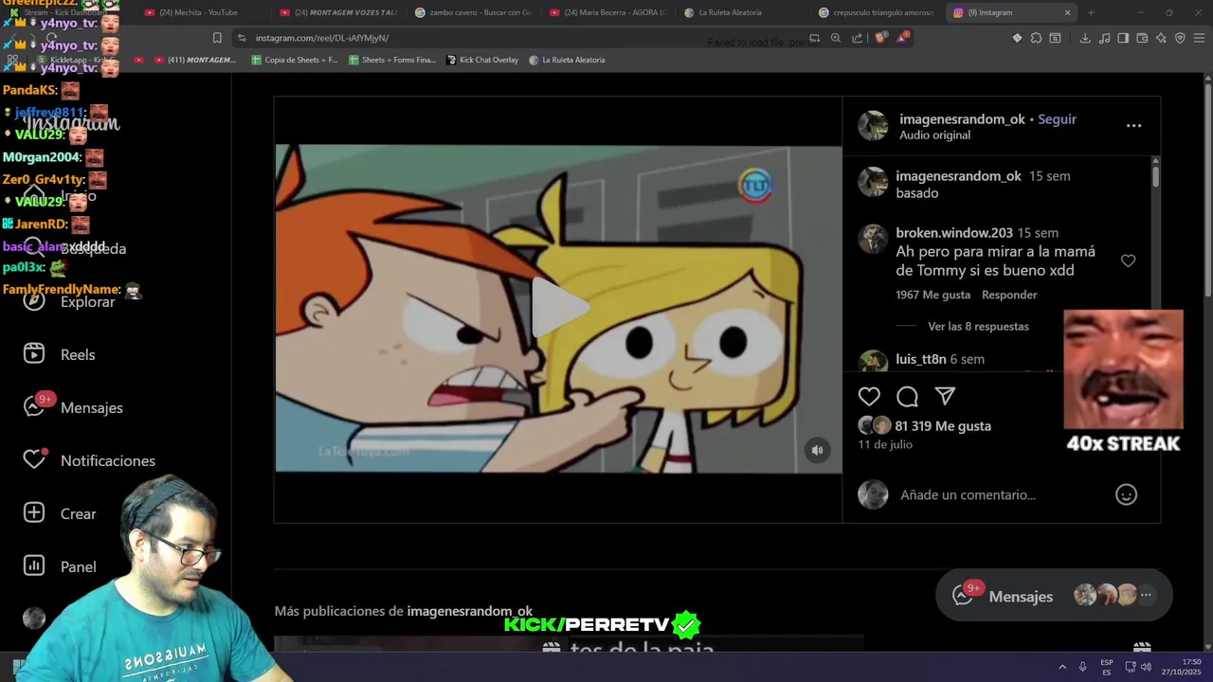
Task: Open Brave Shields lion icon
Action: point(880,38)
